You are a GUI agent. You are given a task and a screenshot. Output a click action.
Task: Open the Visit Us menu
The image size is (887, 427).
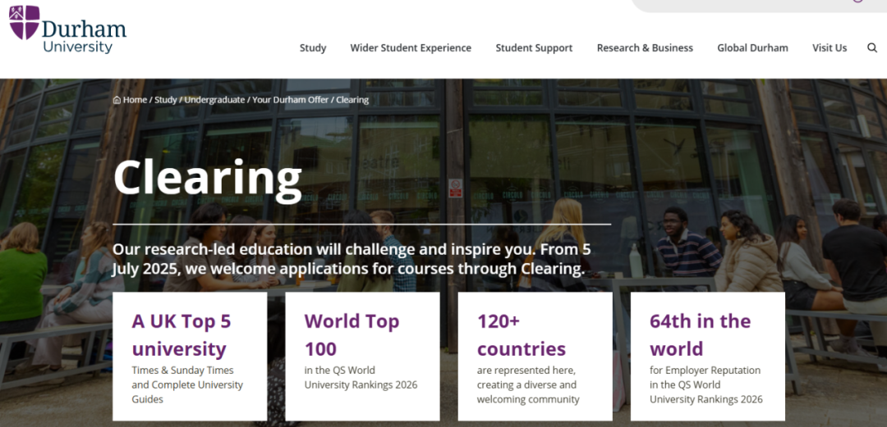pyautogui.click(x=830, y=48)
